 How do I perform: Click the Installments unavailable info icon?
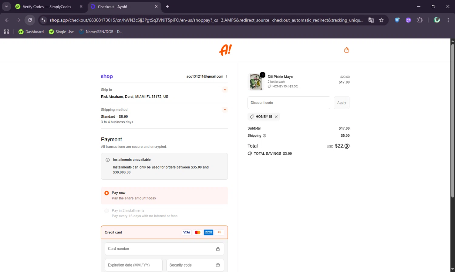pyautogui.click(x=107, y=160)
